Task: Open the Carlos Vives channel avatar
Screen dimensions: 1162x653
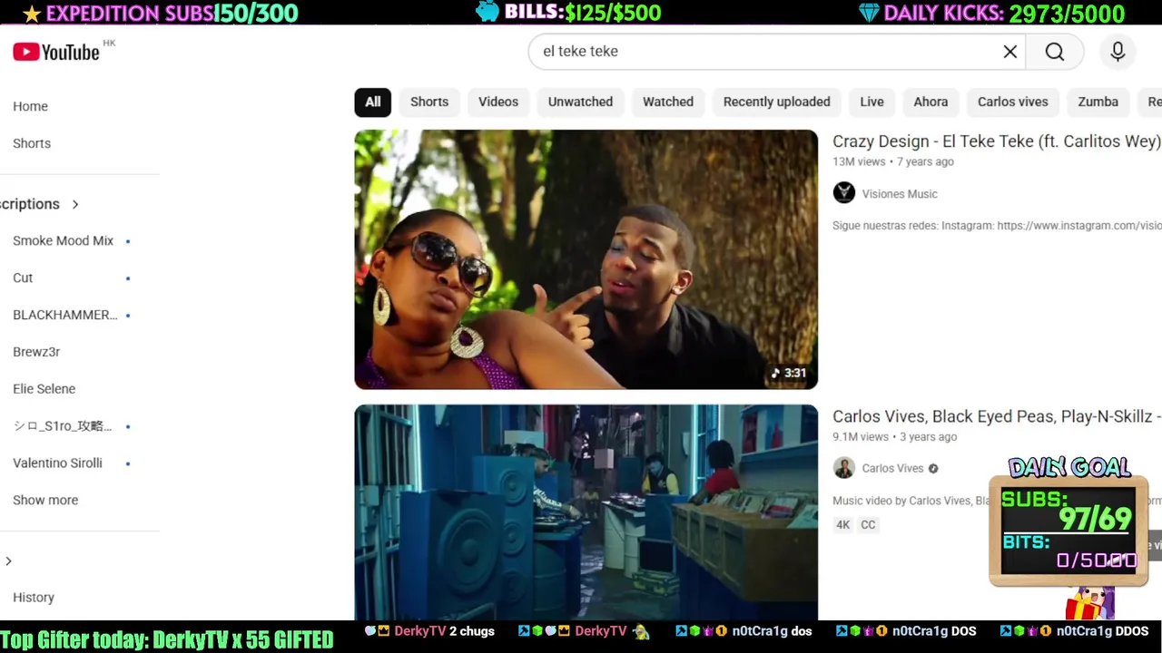Action: pos(843,468)
